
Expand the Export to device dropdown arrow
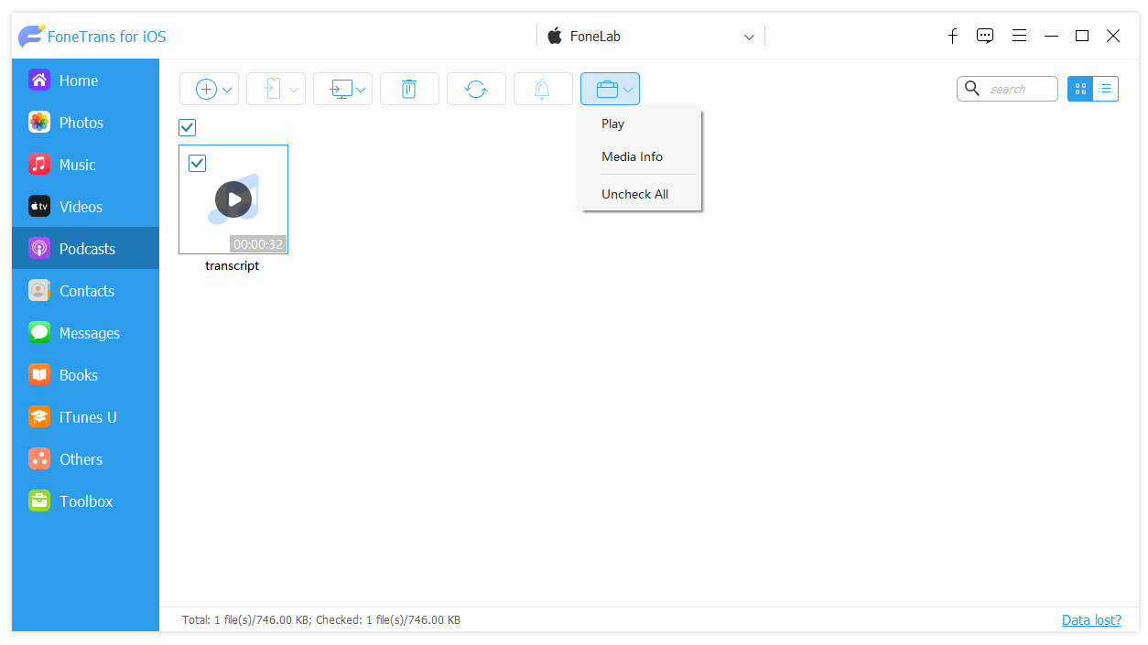[x=294, y=90]
